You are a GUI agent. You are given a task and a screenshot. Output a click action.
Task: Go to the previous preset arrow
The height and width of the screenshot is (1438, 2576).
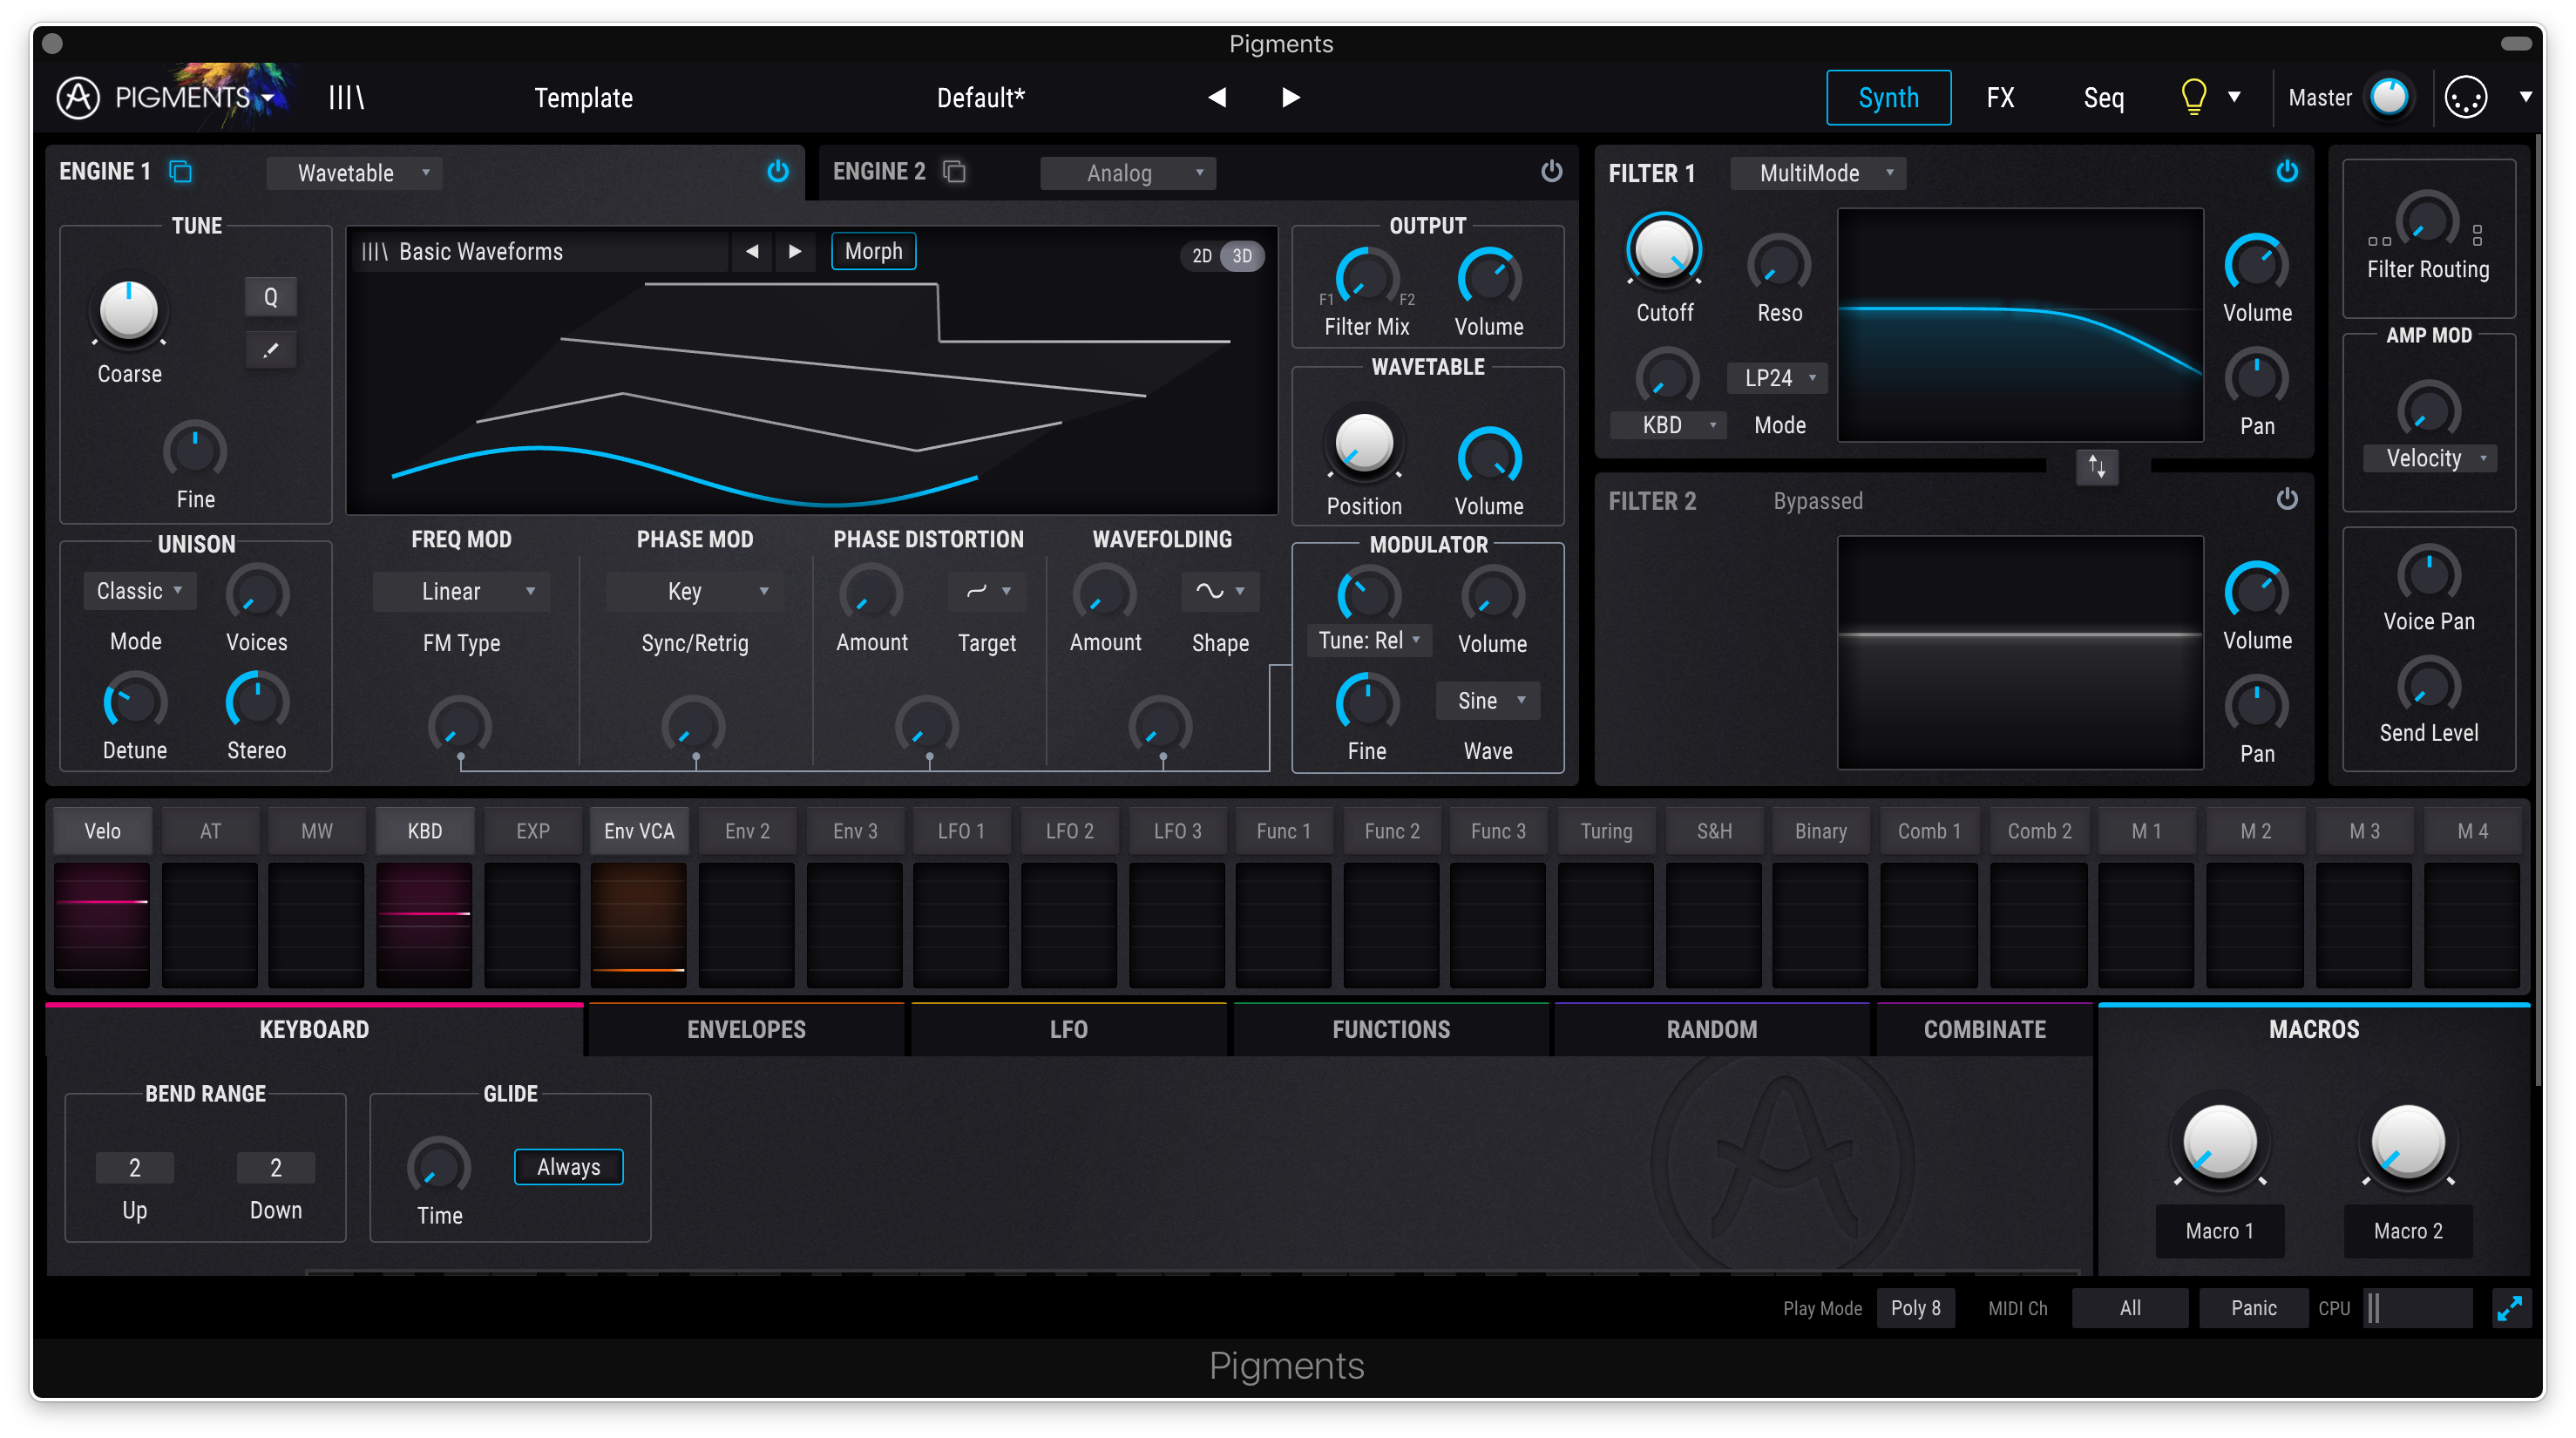(x=1216, y=97)
